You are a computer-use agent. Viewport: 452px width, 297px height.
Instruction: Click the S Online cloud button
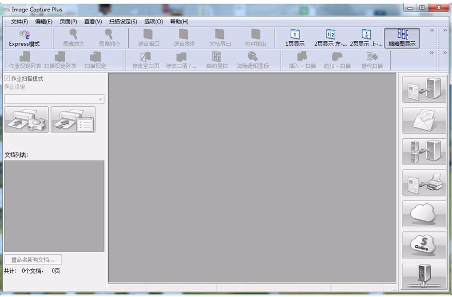(424, 245)
